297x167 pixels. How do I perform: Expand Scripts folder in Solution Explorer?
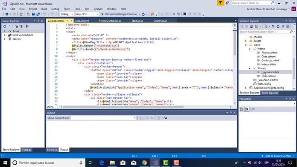click(x=245, y=41)
